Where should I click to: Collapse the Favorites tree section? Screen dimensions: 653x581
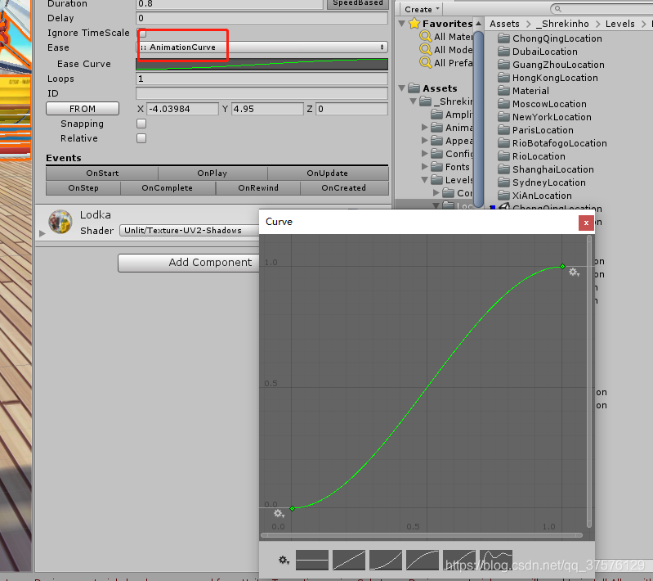(402, 24)
